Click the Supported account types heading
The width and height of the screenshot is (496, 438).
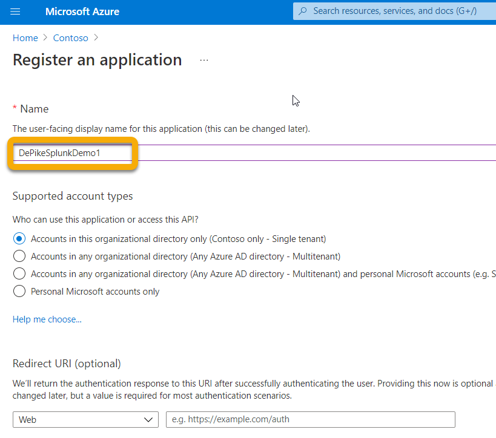(x=73, y=196)
